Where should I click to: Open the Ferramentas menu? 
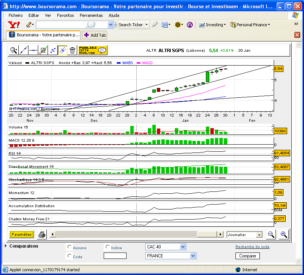[x=91, y=15]
